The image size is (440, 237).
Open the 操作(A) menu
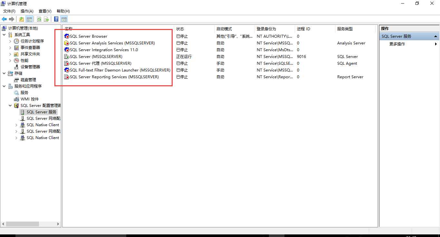(27, 11)
